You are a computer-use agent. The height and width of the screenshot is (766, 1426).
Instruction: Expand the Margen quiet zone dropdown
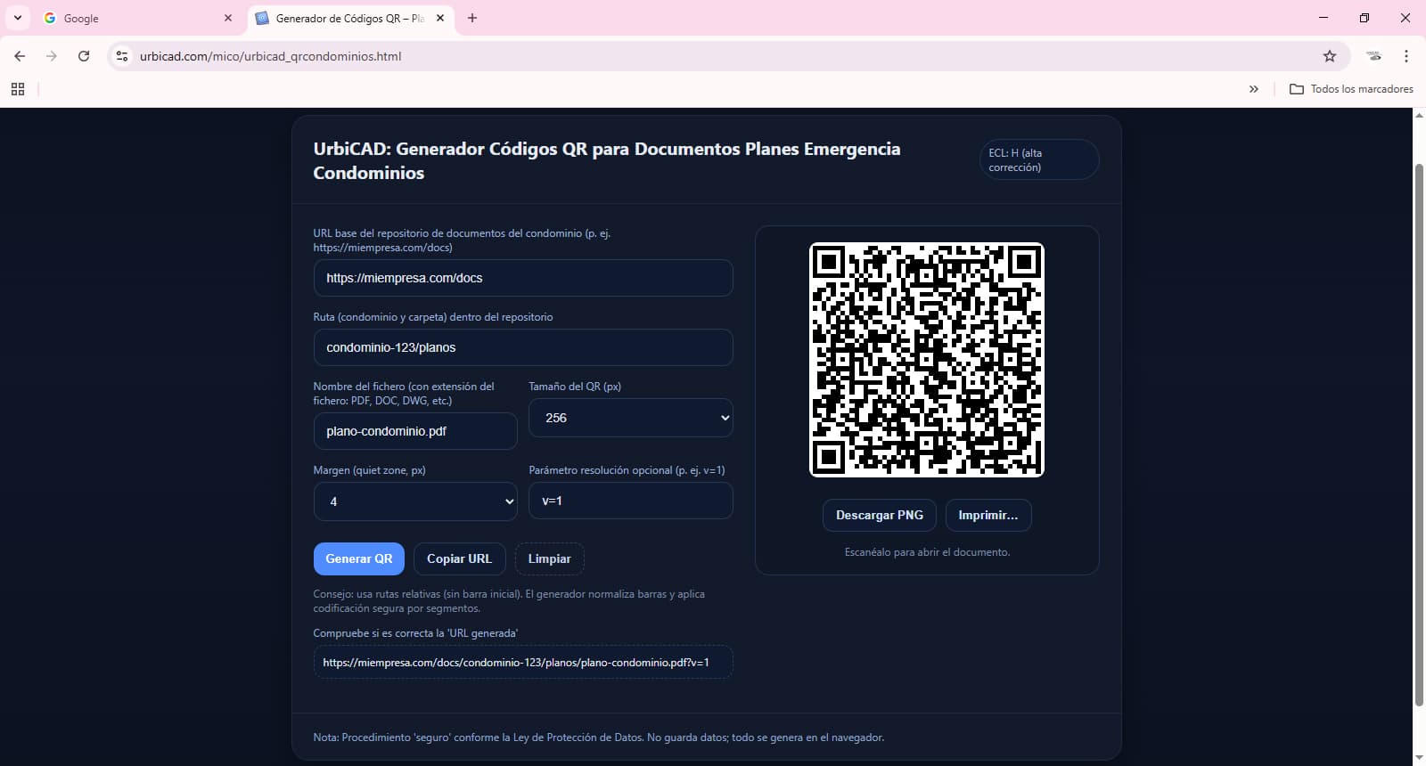click(x=415, y=501)
